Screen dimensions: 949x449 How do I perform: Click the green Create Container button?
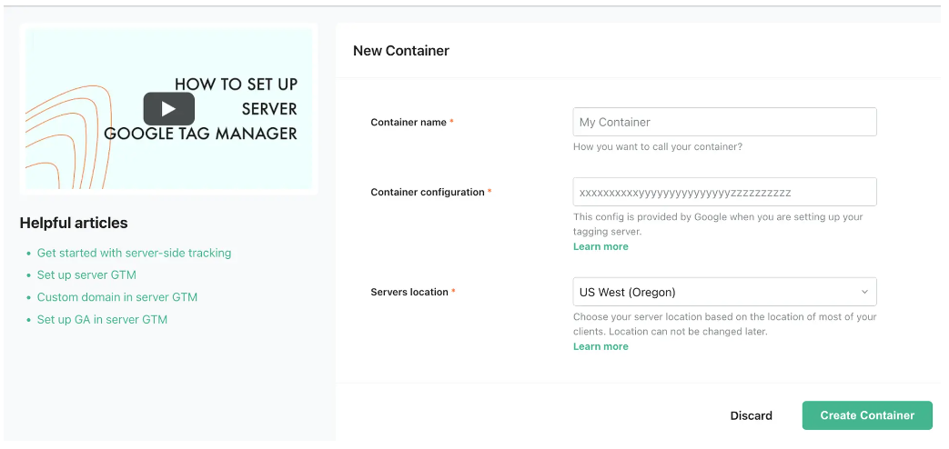[x=866, y=415]
